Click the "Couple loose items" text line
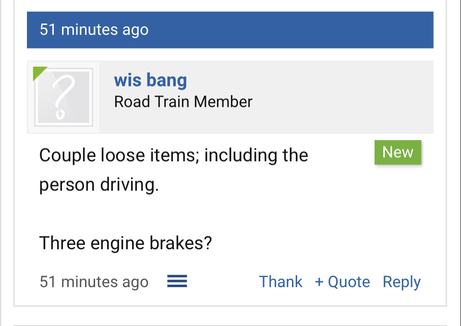 click(x=173, y=155)
